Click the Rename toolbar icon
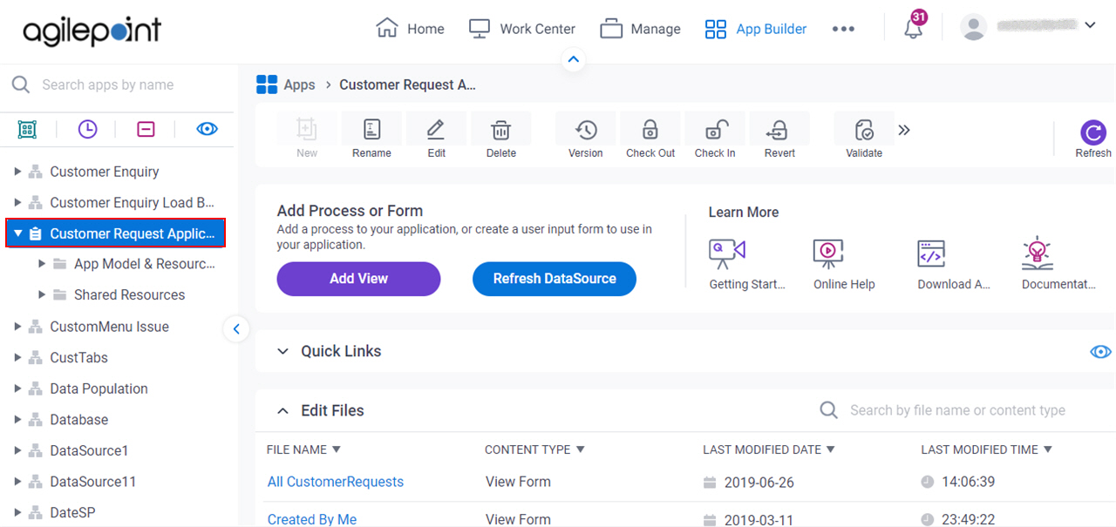The image size is (1116, 527). click(x=371, y=130)
